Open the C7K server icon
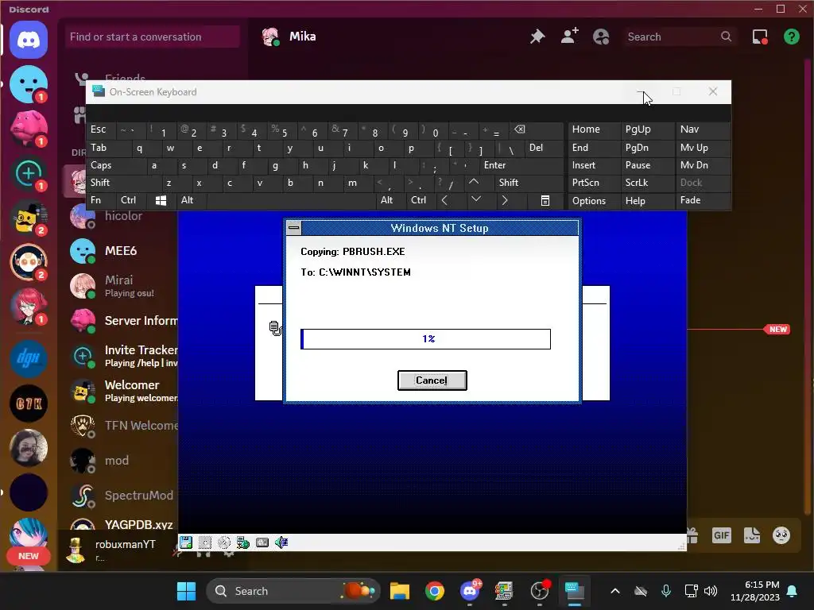 [x=29, y=403]
